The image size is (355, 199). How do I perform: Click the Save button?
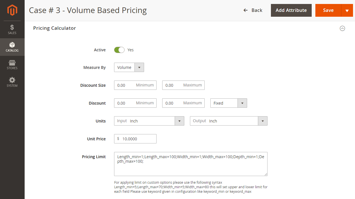pyautogui.click(x=328, y=10)
